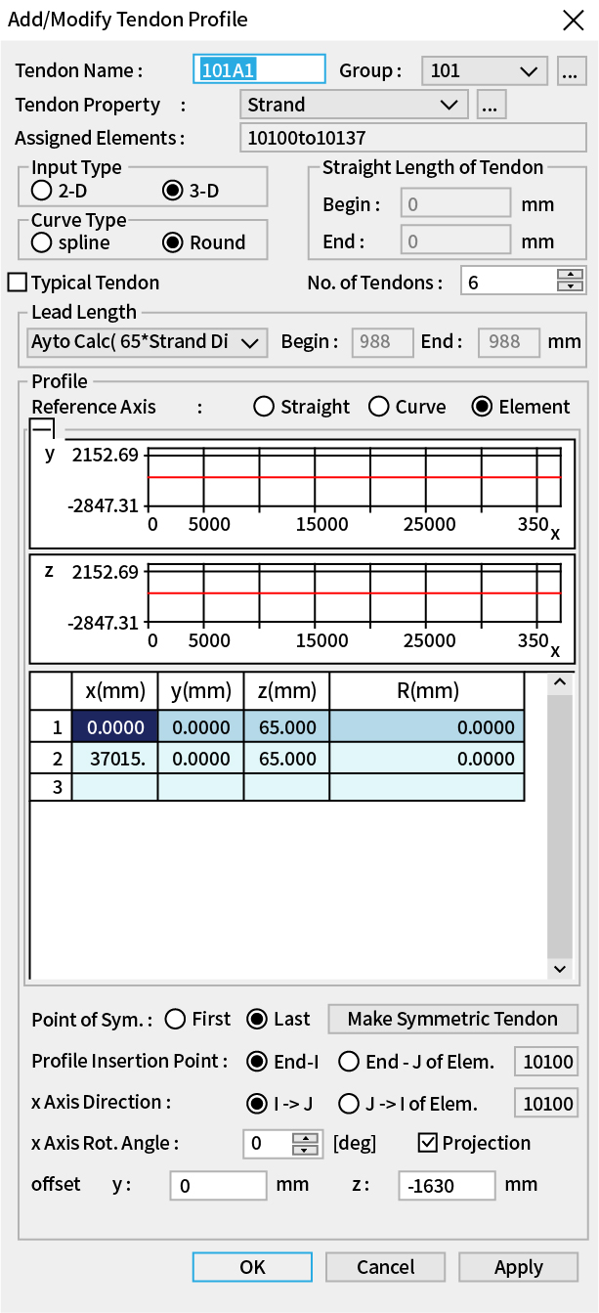This screenshot has height=1313, width=599.
Task: Select row 1 z cell 65.000
Action: (x=286, y=726)
